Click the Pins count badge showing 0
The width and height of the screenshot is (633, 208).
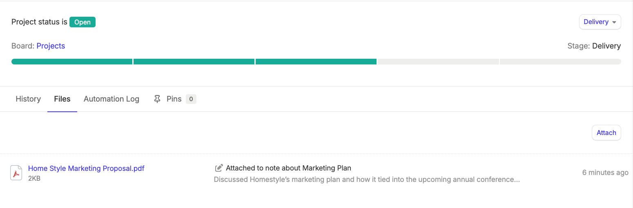tap(191, 99)
